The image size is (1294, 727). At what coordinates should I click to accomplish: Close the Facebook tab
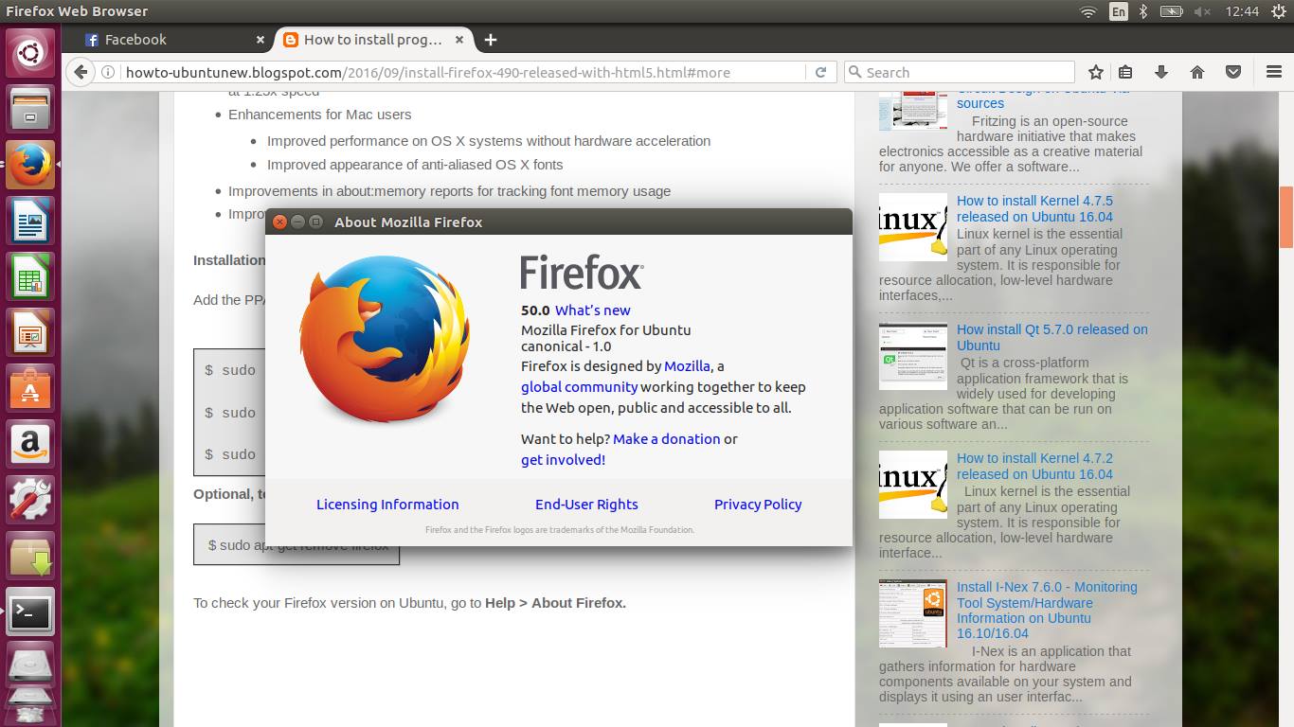pyautogui.click(x=261, y=40)
